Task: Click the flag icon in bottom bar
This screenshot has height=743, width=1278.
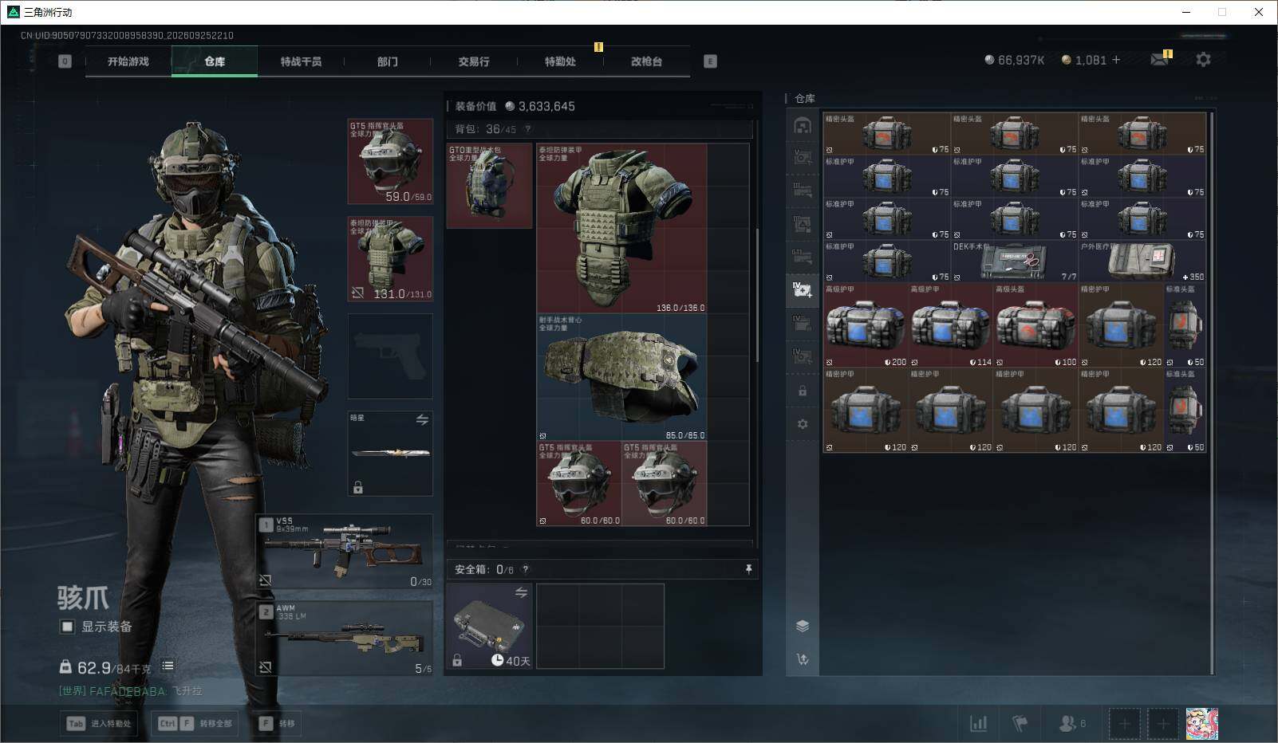Action: tap(1020, 724)
